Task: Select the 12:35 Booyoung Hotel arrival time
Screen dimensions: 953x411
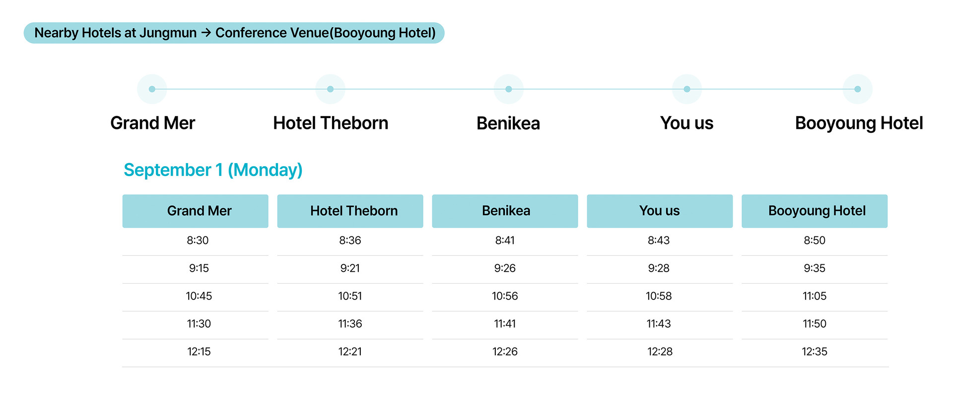Action: click(x=815, y=352)
